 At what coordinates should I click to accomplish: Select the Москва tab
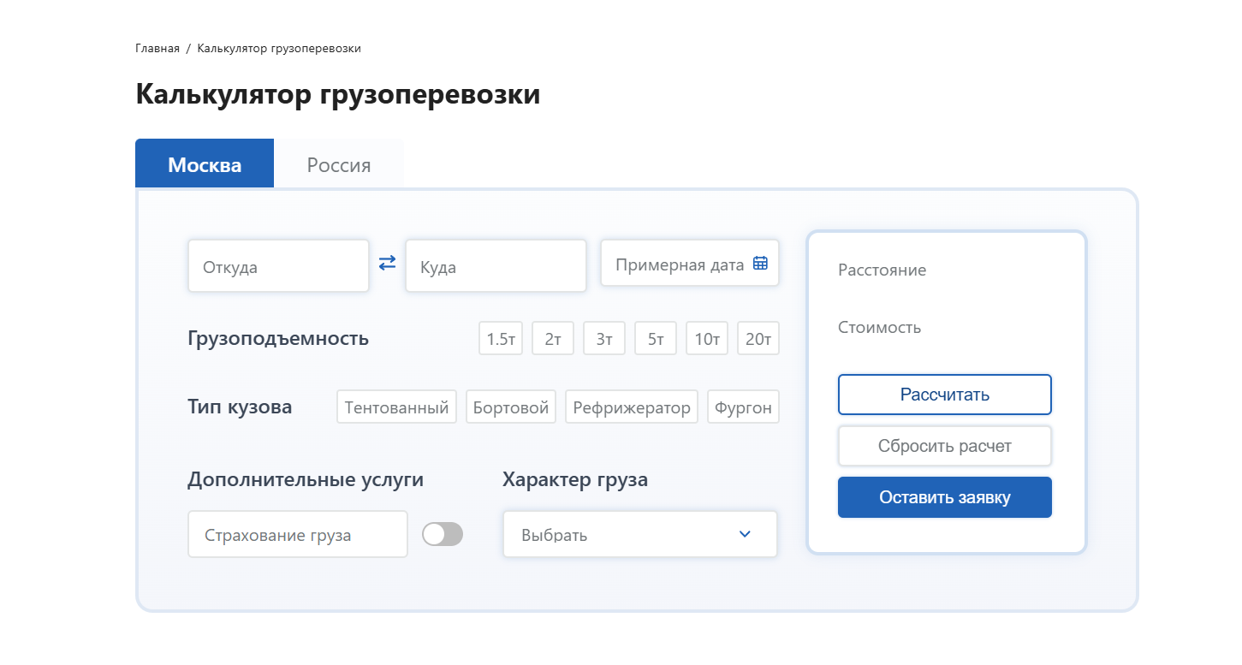[205, 164]
